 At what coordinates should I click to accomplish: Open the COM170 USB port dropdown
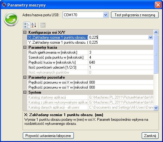106,15
